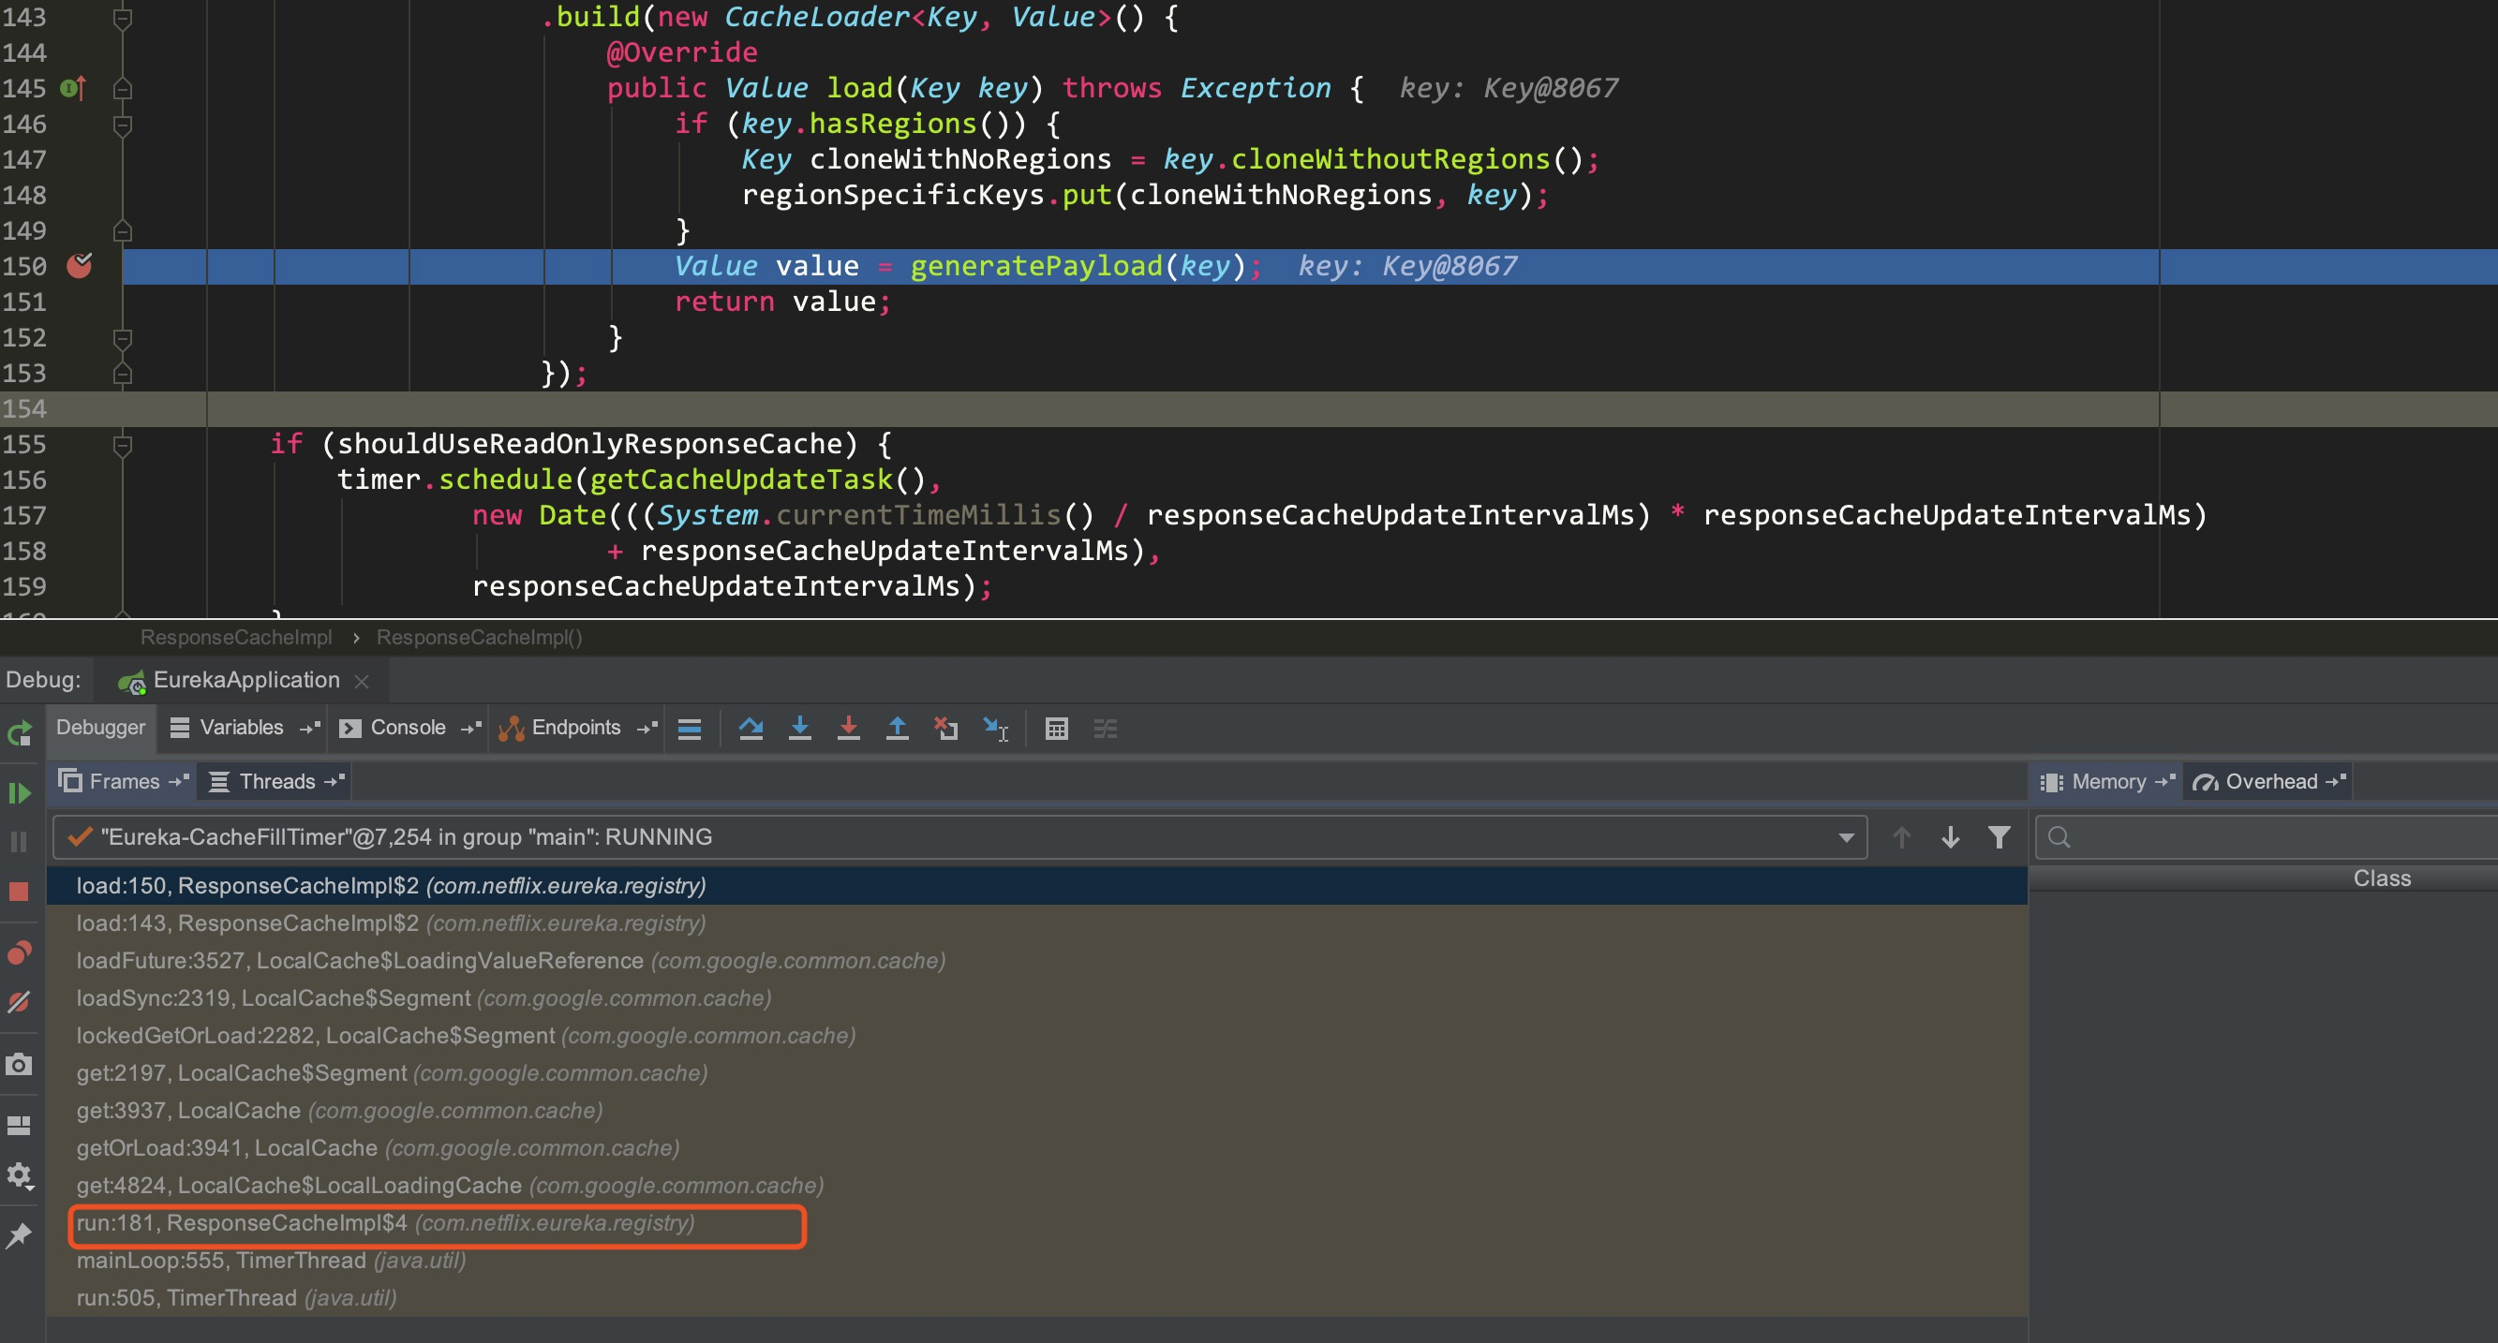
Task: Click the Step Out up arrow icon
Action: click(898, 729)
